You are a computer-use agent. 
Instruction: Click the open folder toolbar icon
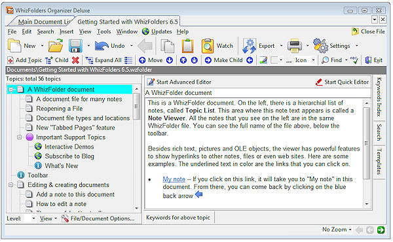pos(56,46)
